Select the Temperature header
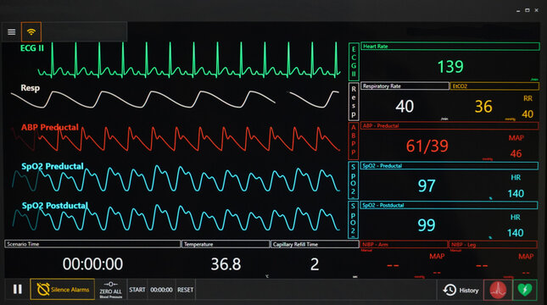Viewport: 547px width, 305px height. tap(226, 244)
